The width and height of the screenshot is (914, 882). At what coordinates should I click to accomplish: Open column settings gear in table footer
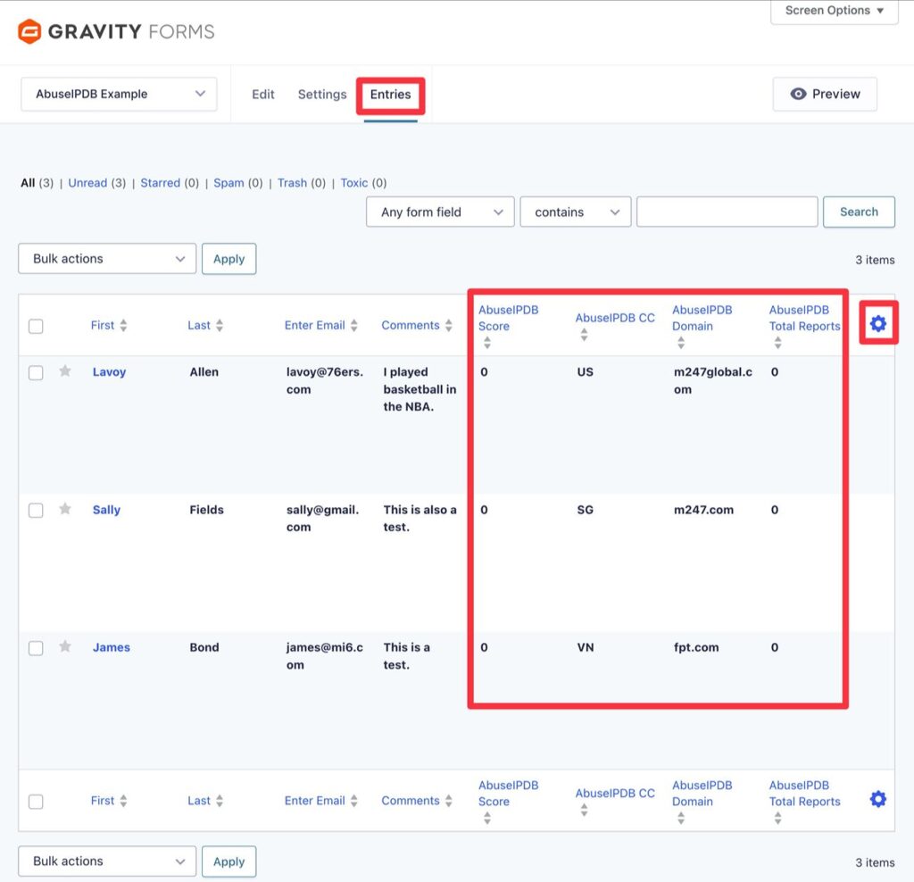[878, 799]
